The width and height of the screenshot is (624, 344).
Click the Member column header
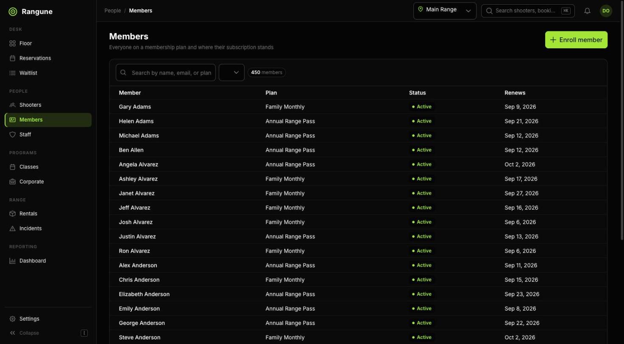coord(130,93)
